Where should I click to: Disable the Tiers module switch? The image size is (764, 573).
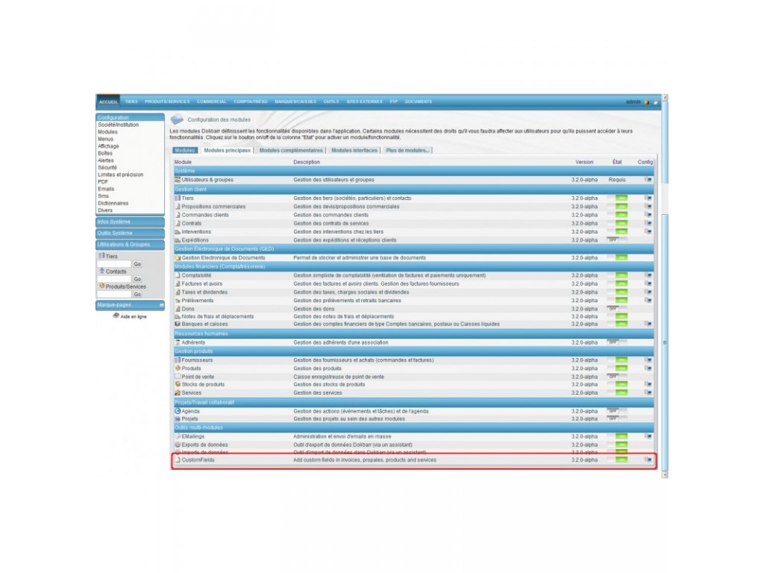pos(617,198)
